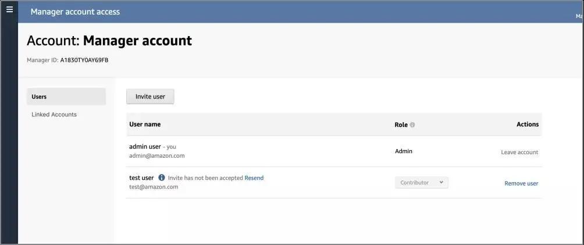The height and width of the screenshot is (245, 584).
Task: Click the Manager ID value A1830TY0AY69FB
Action: (x=84, y=60)
